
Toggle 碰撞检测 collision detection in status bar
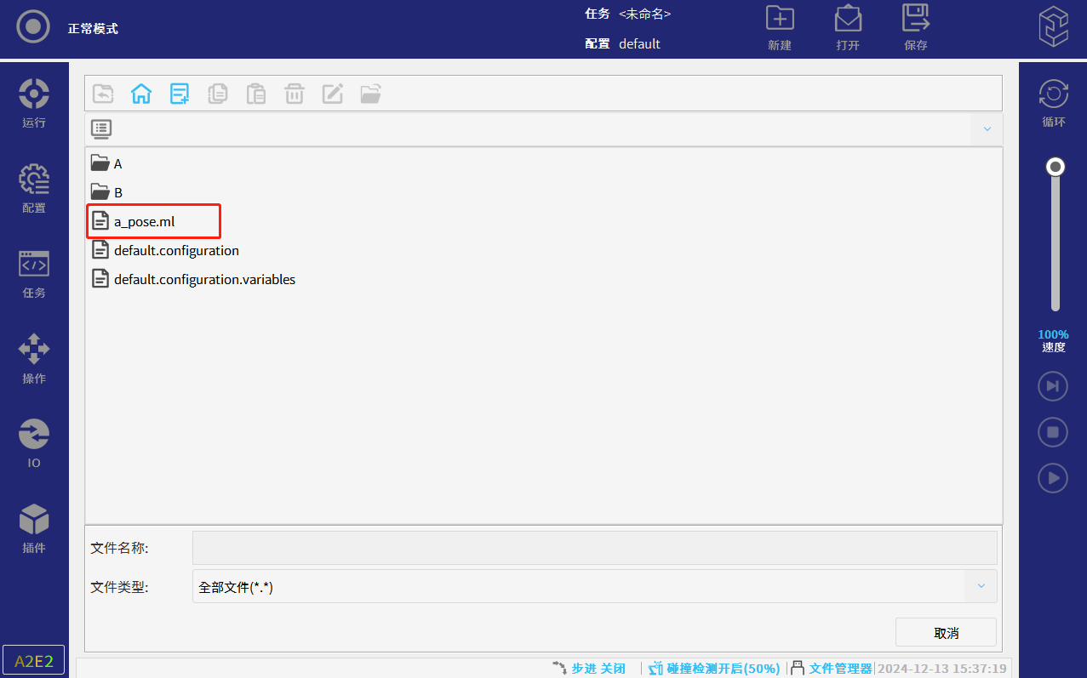tap(714, 669)
